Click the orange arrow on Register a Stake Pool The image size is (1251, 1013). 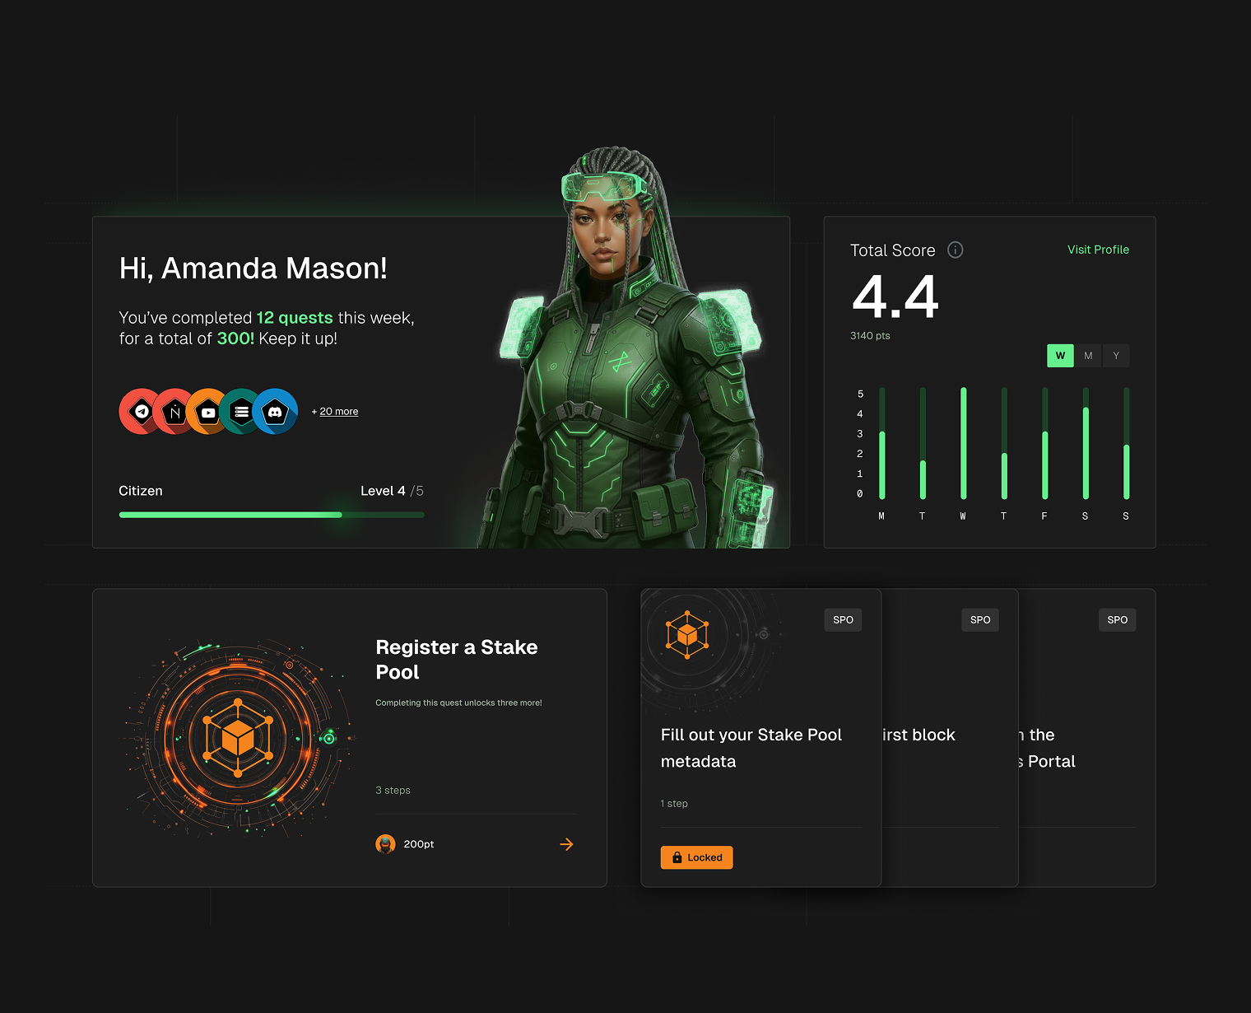click(566, 844)
